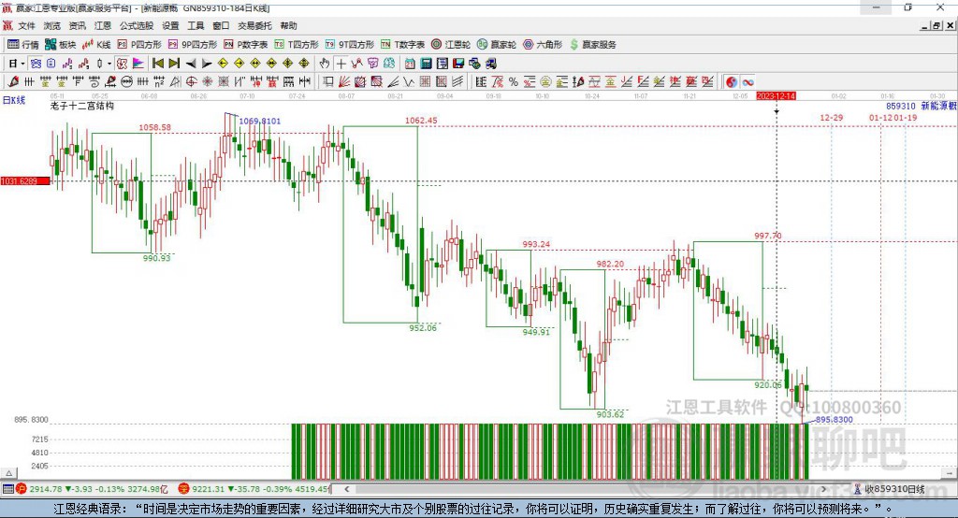Open the 江恩轮 Gann wheel

pos(451,44)
